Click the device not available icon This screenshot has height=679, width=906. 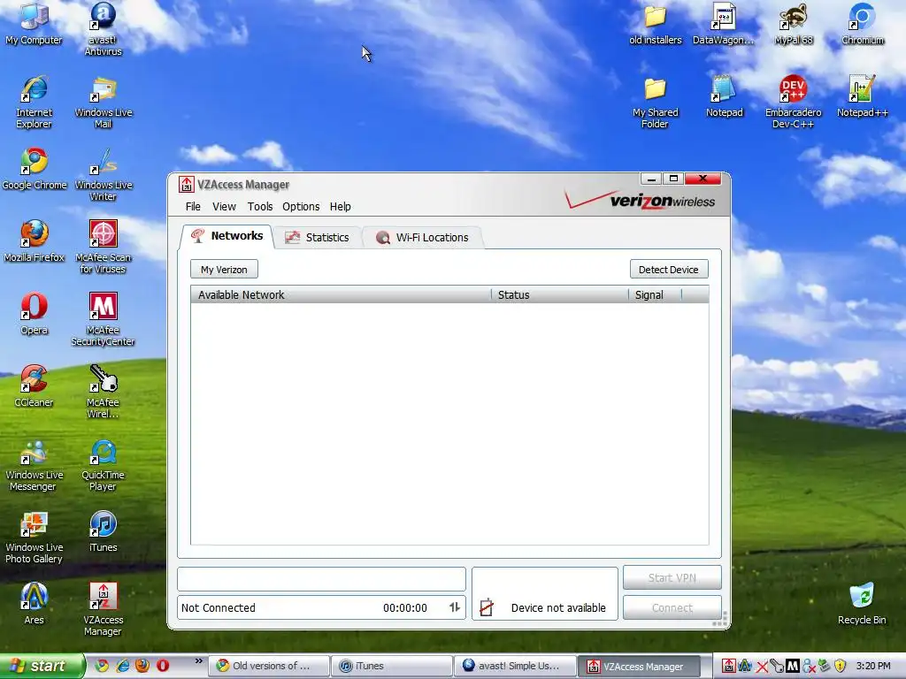pyautogui.click(x=487, y=607)
